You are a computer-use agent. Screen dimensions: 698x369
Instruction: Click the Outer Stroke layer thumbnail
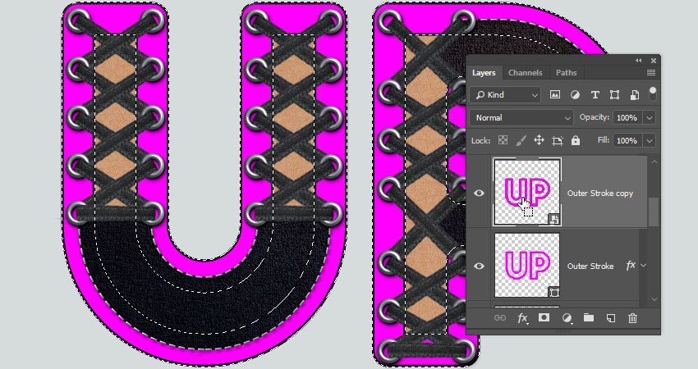(527, 265)
